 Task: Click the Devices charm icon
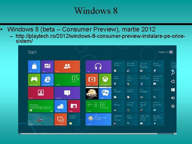point(173,98)
